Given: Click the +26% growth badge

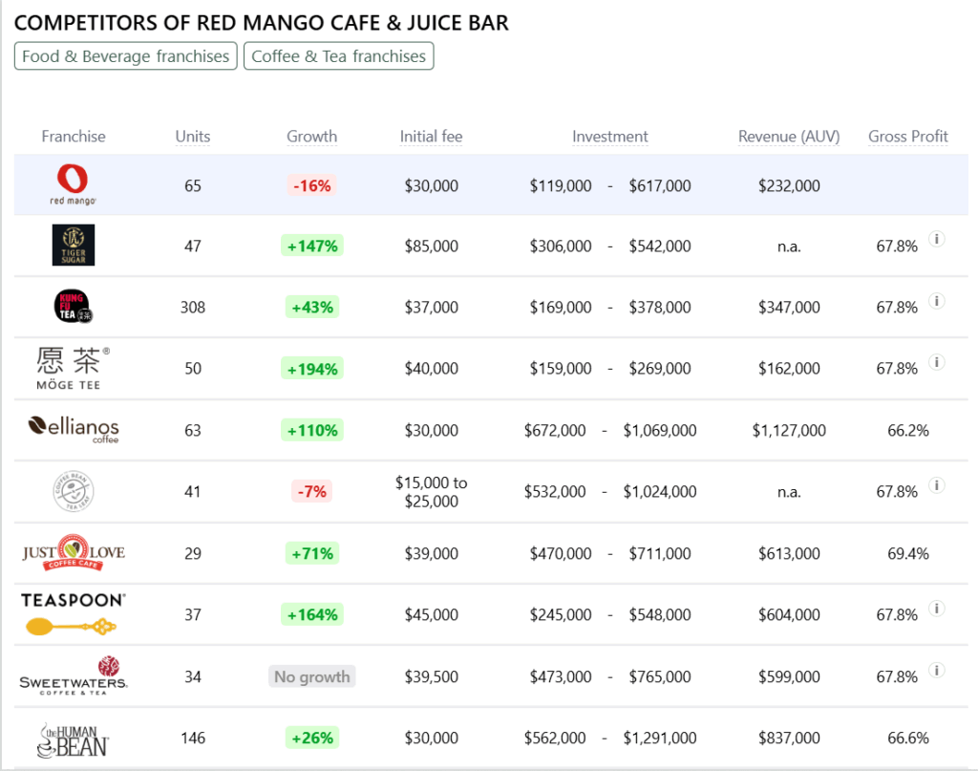Looking at the screenshot, I should coord(312,738).
